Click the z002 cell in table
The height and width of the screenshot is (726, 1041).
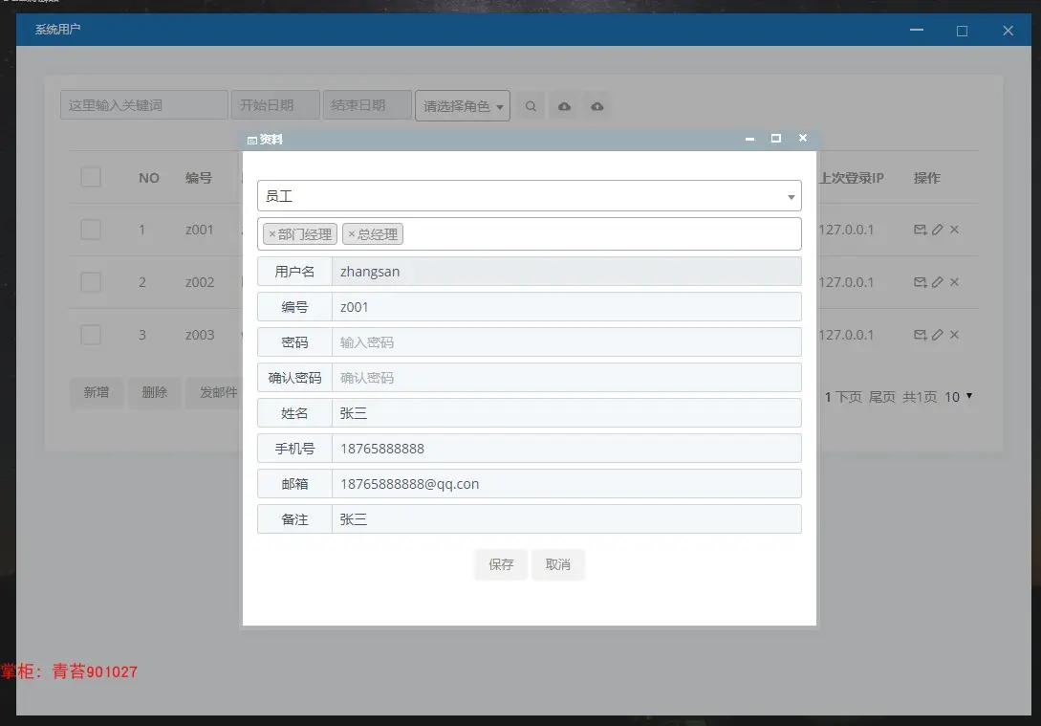click(200, 282)
